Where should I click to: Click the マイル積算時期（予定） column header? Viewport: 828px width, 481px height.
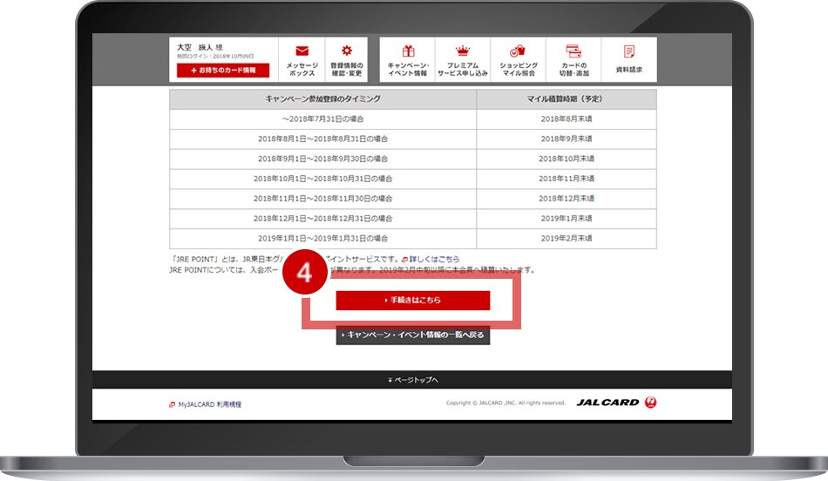(x=566, y=98)
